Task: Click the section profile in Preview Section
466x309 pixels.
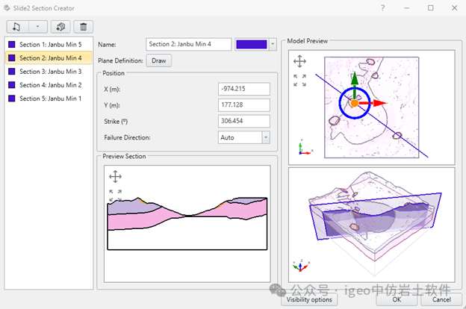Action: pyautogui.click(x=187, y=223)
